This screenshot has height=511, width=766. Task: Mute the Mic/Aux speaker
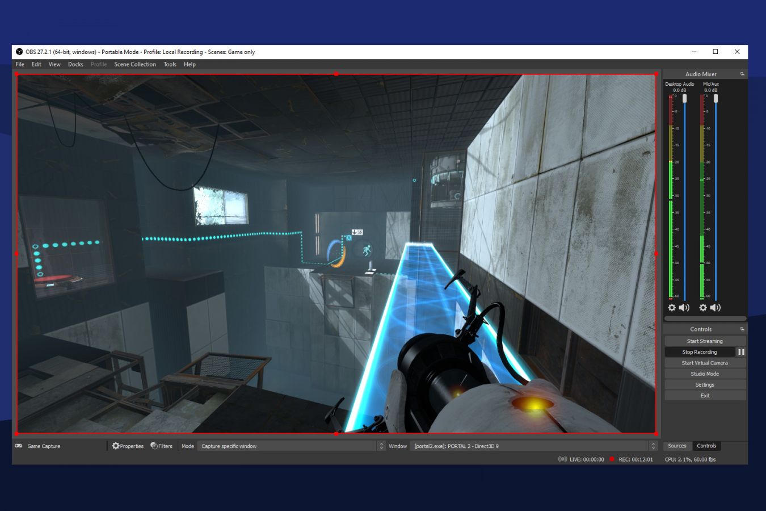tap(716, 307)
